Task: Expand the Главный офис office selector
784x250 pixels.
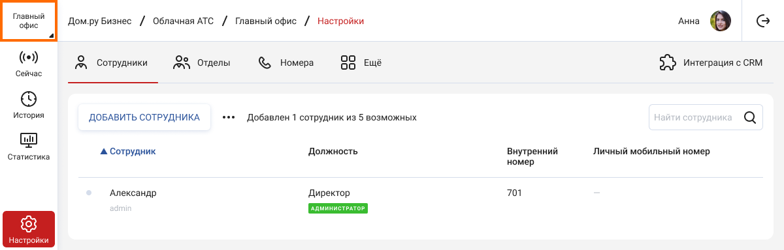Action: 29,21
